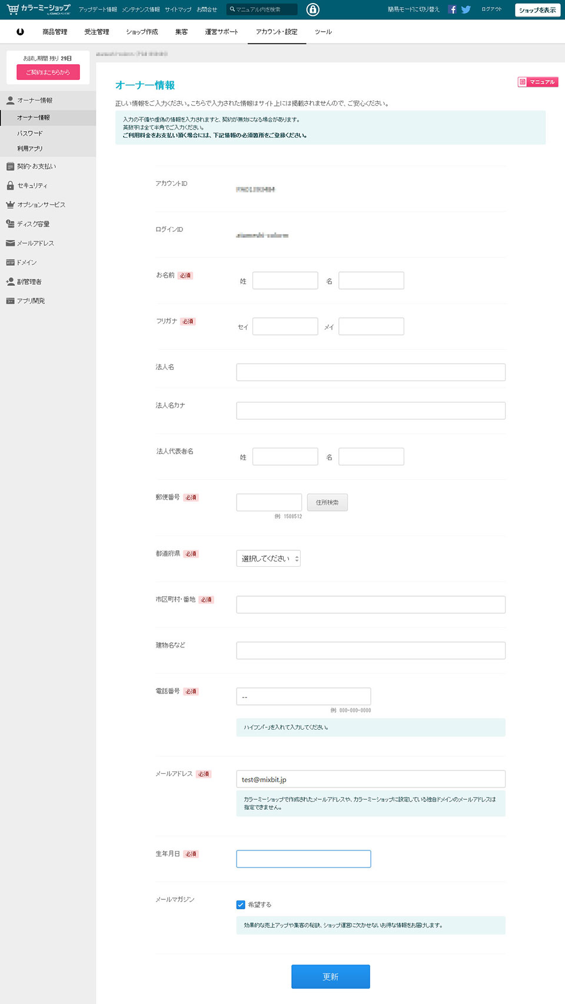This screenshot has width=565, height=1004.
Task: Click the 住所検索 address search button
Action: [x=327, y=503]
